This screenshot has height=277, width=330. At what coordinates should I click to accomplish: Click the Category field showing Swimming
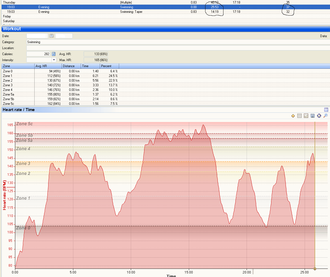109,42
